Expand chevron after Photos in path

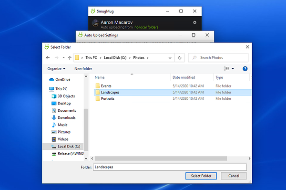(x=148, y=58)
